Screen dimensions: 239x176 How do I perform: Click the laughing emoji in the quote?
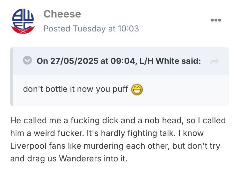(x=137, y=90)
